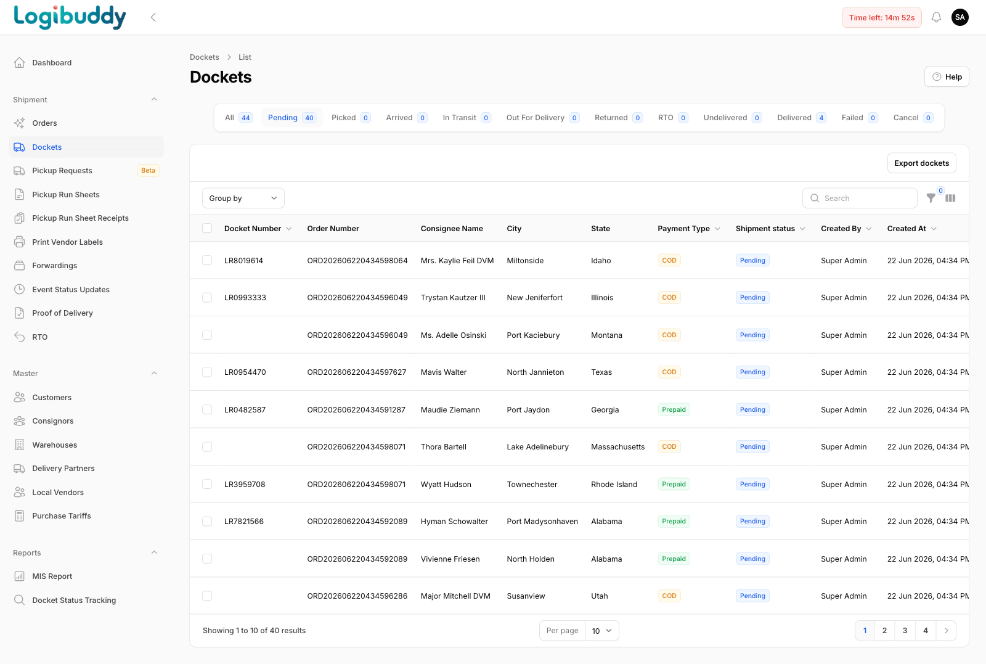Open the table filter funnel icon
This screenshot has height=664, width=986.
coord(931,198)
